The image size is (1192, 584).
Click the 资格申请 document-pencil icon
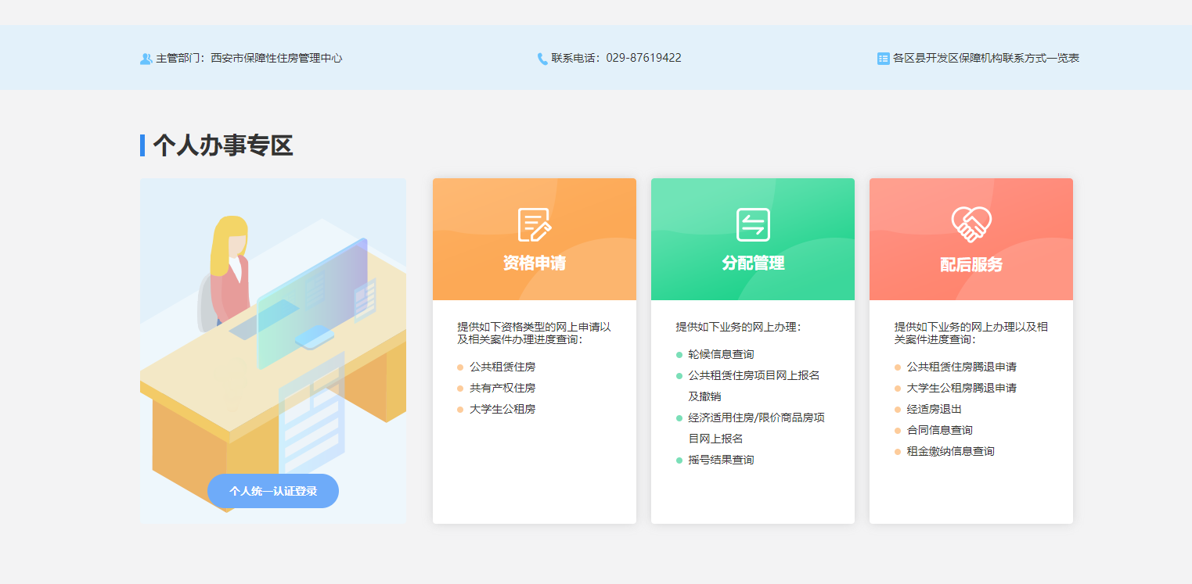click(x=535, y=225)
